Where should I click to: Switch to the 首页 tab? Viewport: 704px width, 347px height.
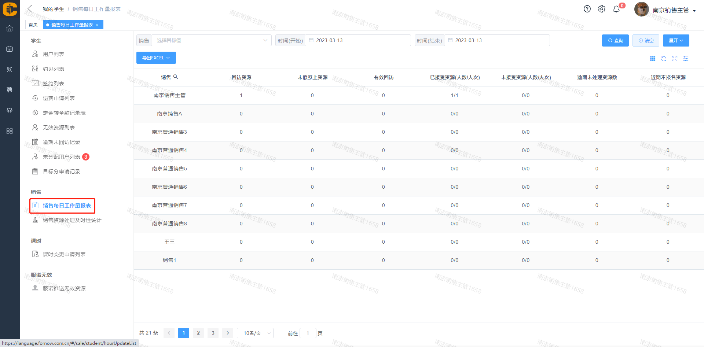pos(33,25)
